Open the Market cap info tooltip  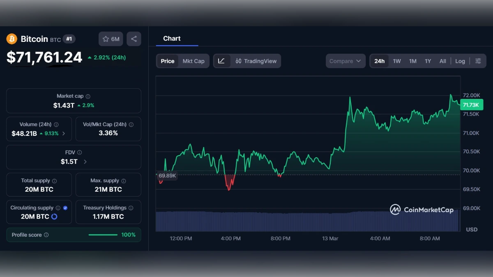pos(88,96)
